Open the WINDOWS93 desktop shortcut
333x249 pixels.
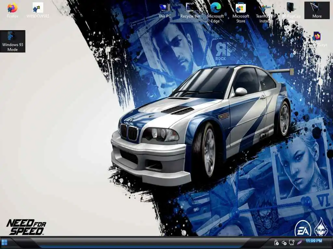coord(38,10)
